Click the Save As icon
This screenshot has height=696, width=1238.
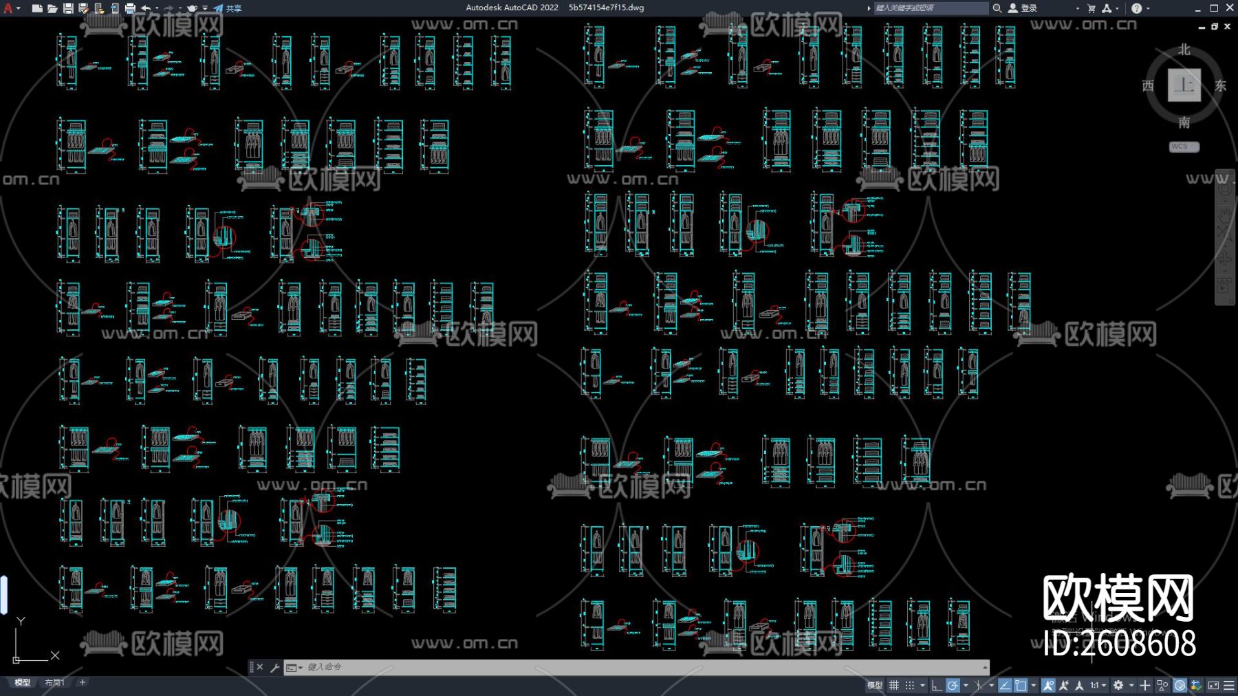[83, 8]
